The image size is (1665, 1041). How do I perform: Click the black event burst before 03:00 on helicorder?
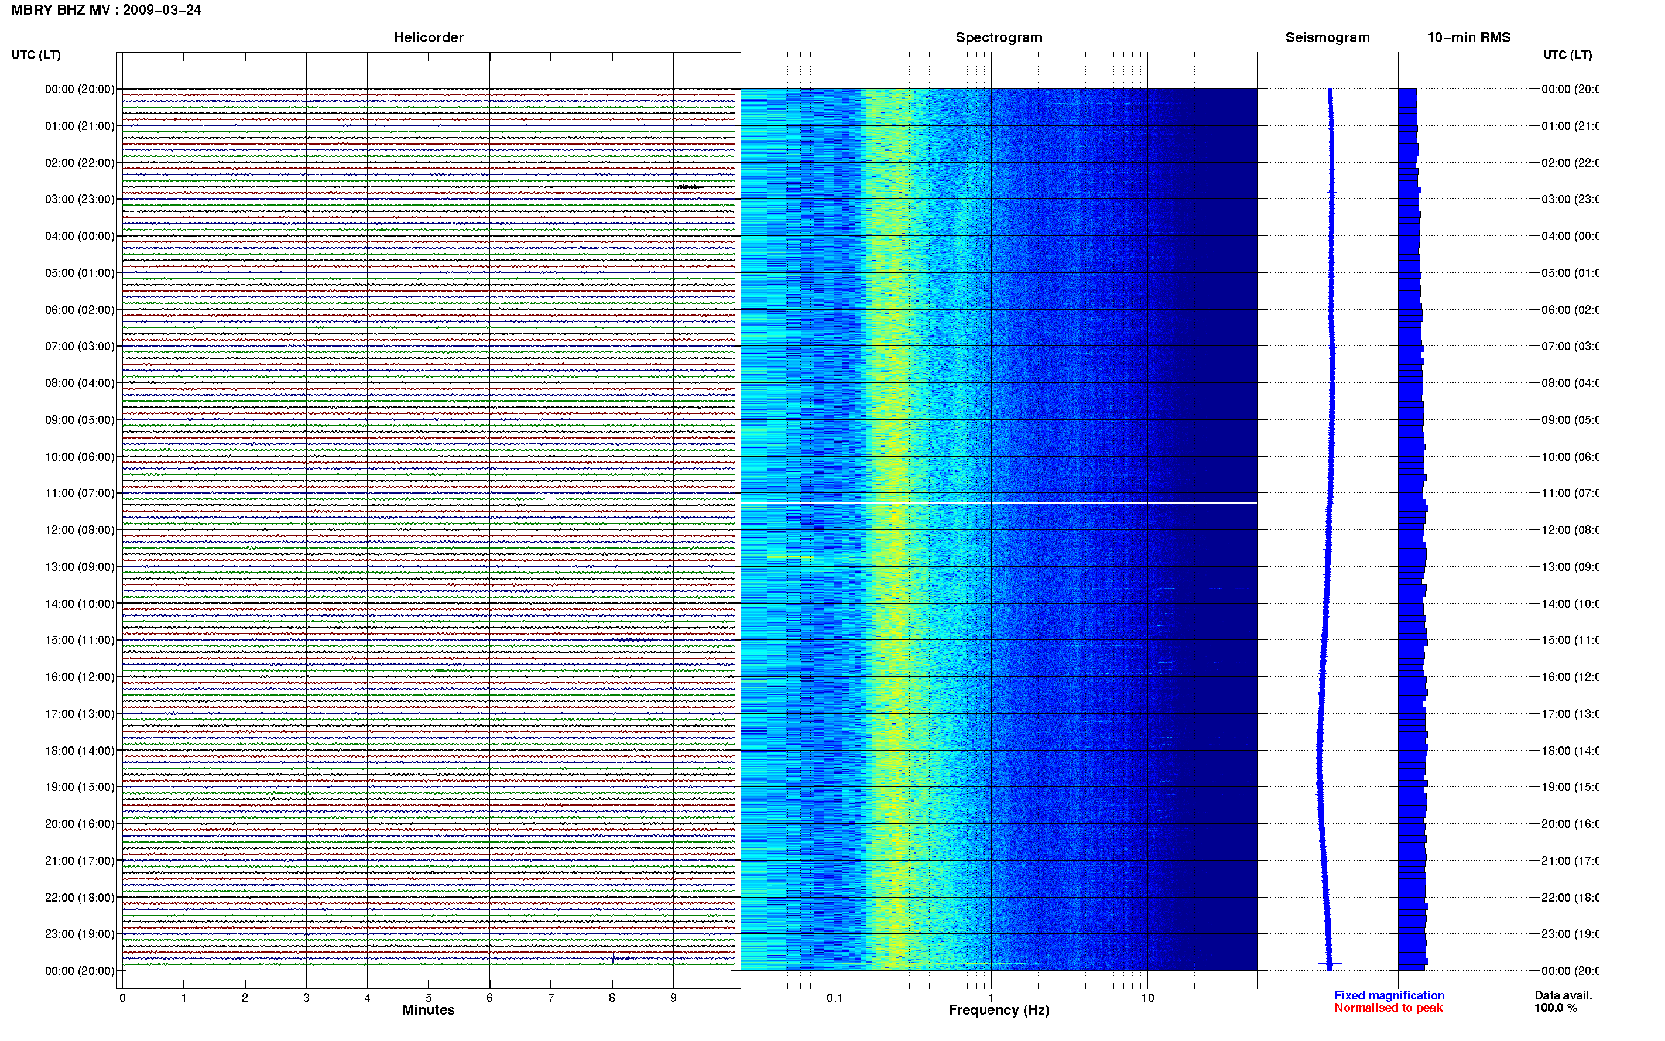click(690, 187)
